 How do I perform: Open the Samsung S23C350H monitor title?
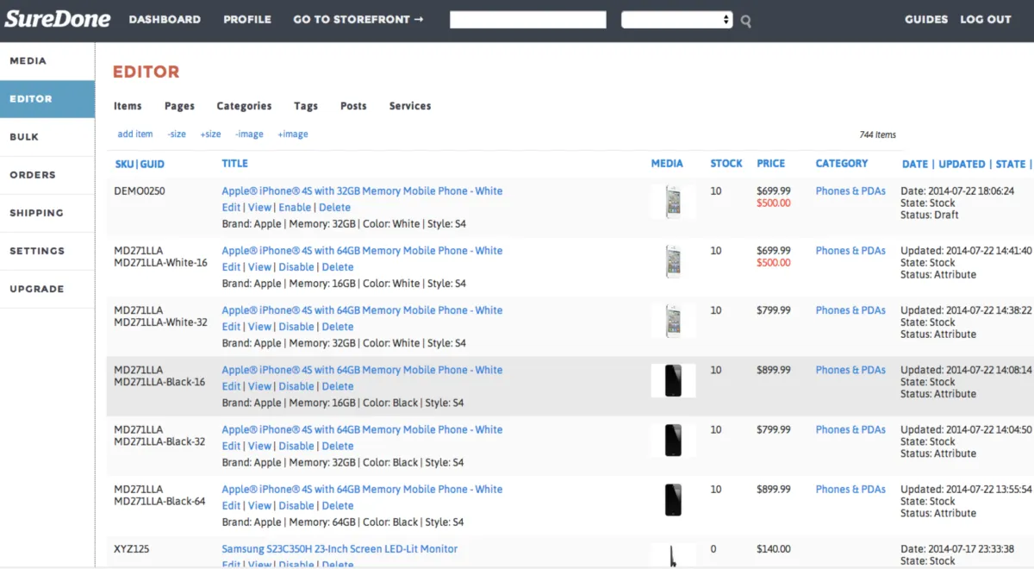[x=339, y=549]
